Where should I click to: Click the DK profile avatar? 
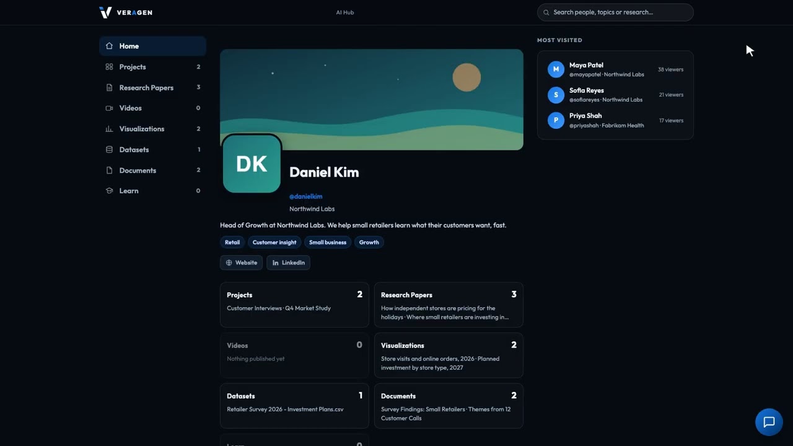pos(252,164)
